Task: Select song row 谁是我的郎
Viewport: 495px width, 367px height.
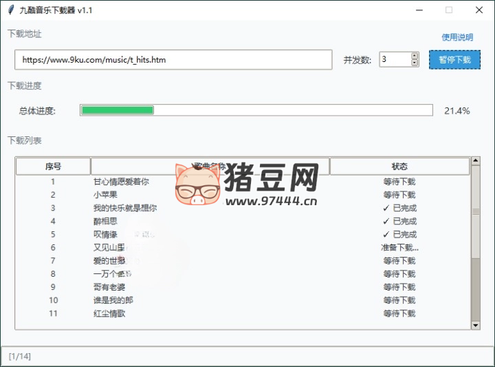Action: 243,300
